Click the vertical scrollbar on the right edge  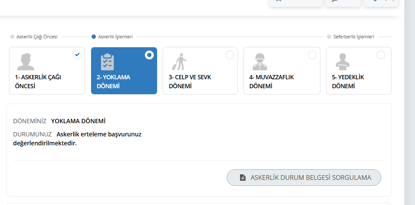click(410, 102)
